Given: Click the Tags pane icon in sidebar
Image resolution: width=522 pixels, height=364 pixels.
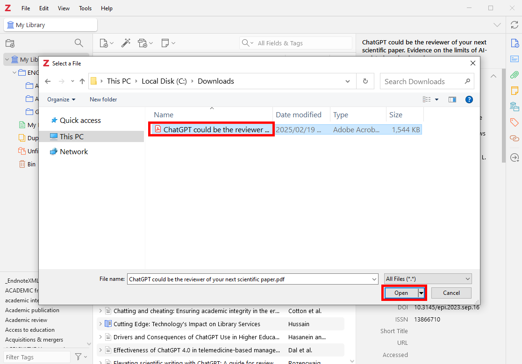Looking at the screenshot, I should coord(514,122).
